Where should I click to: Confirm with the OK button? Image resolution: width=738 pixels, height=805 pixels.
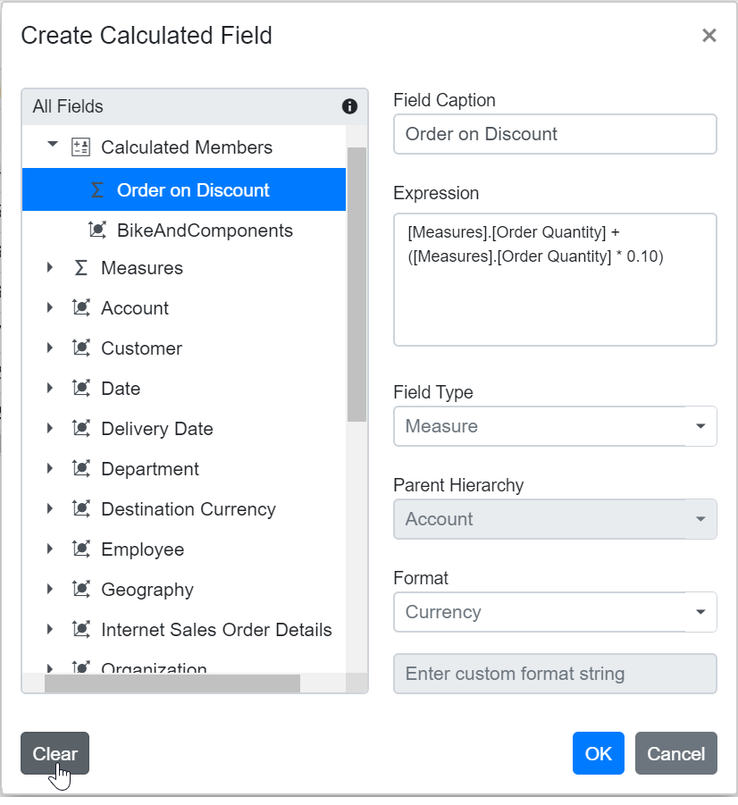(598, 753)
